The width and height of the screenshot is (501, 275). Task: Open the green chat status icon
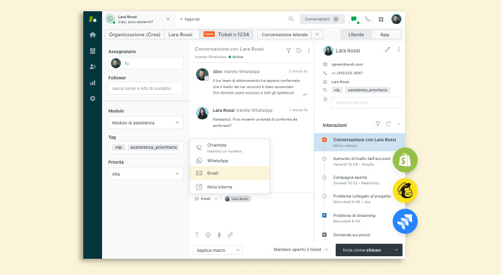354,19
